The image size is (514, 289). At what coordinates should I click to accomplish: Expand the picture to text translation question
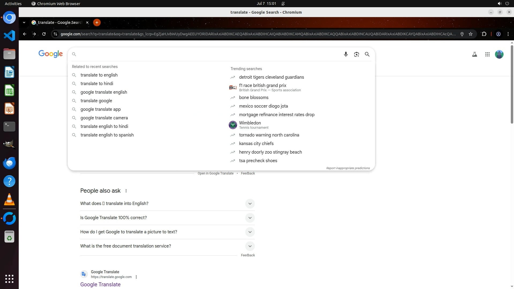(250, 232)
